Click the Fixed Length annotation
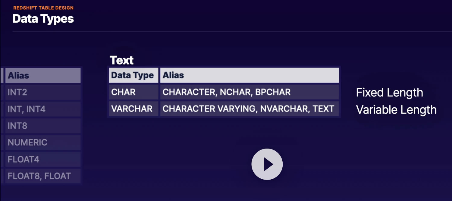The height and width of the screenshot is (201, 452). coord(389,93)
